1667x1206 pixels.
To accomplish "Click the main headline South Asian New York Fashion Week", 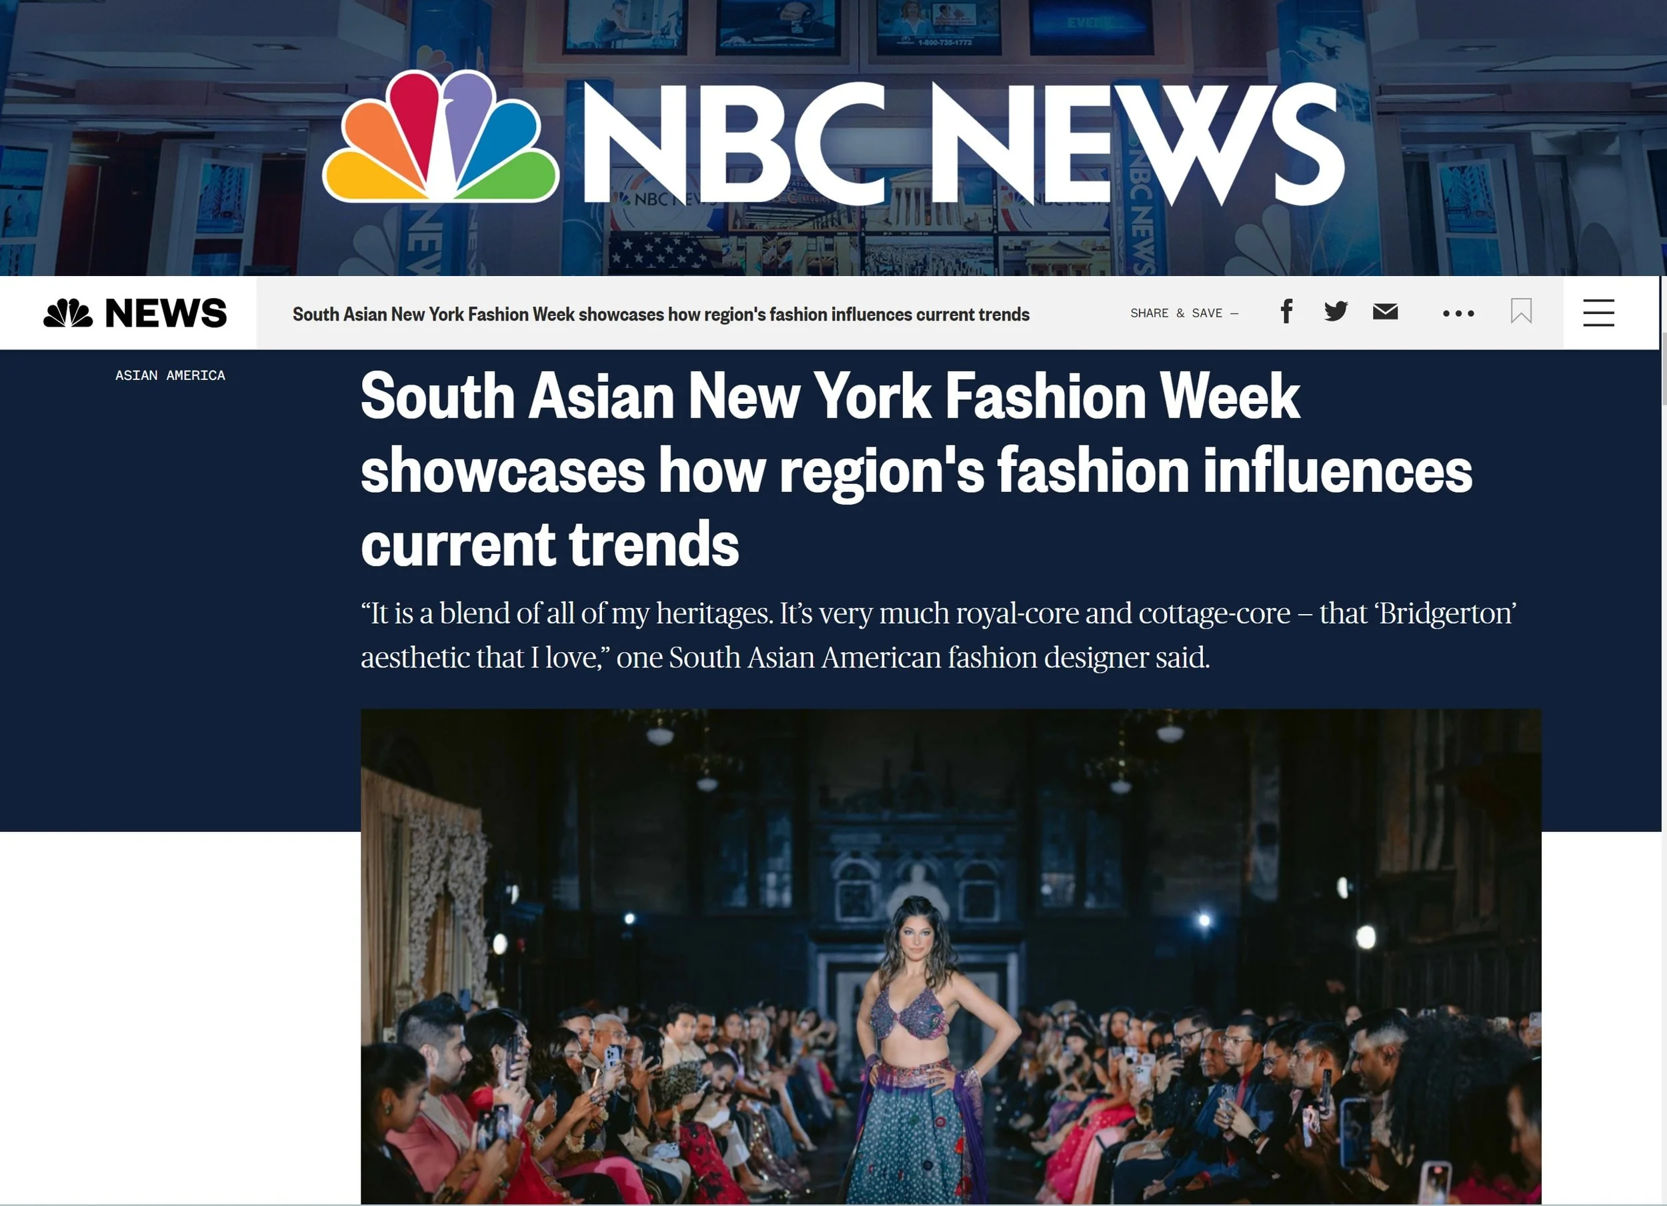I will [x=916, y=469].
